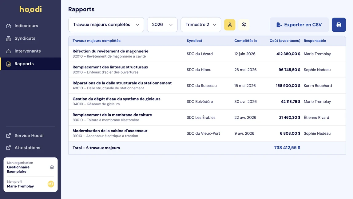
Task: Click SDC du Ruisseau cell
Action: 201,86
